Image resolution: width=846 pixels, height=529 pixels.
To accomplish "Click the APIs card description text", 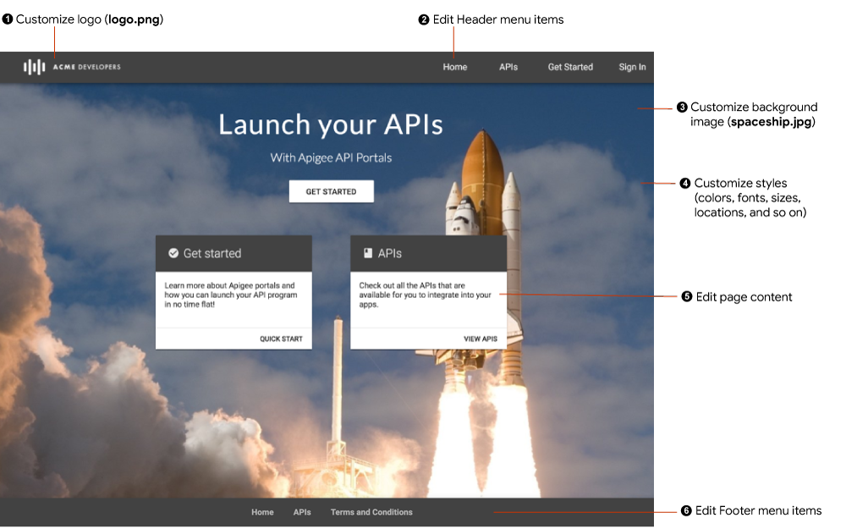I will (x=425, y=295).
